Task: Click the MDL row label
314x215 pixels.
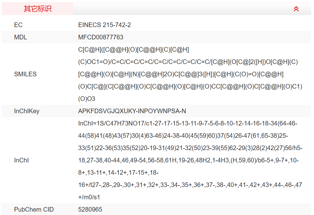Action: click(x=21, y=37)
